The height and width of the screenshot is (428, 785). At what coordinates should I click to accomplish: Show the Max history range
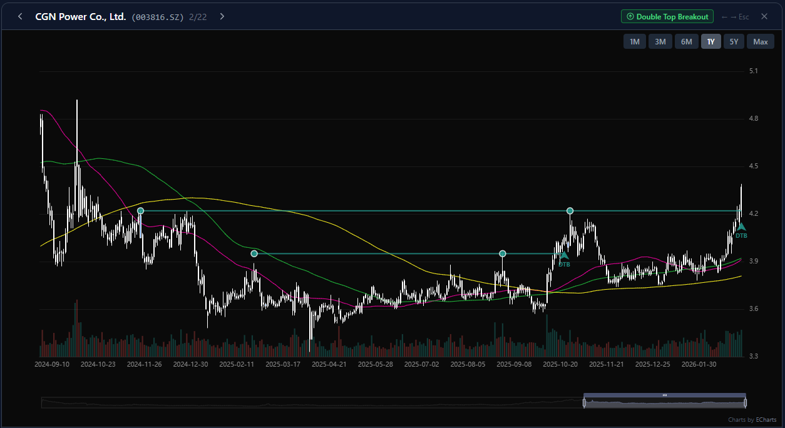pyautogui.click(x=760, y=42)
